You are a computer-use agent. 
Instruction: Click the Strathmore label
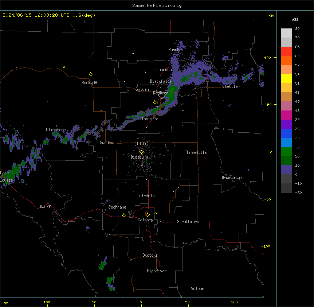(188, 222)
